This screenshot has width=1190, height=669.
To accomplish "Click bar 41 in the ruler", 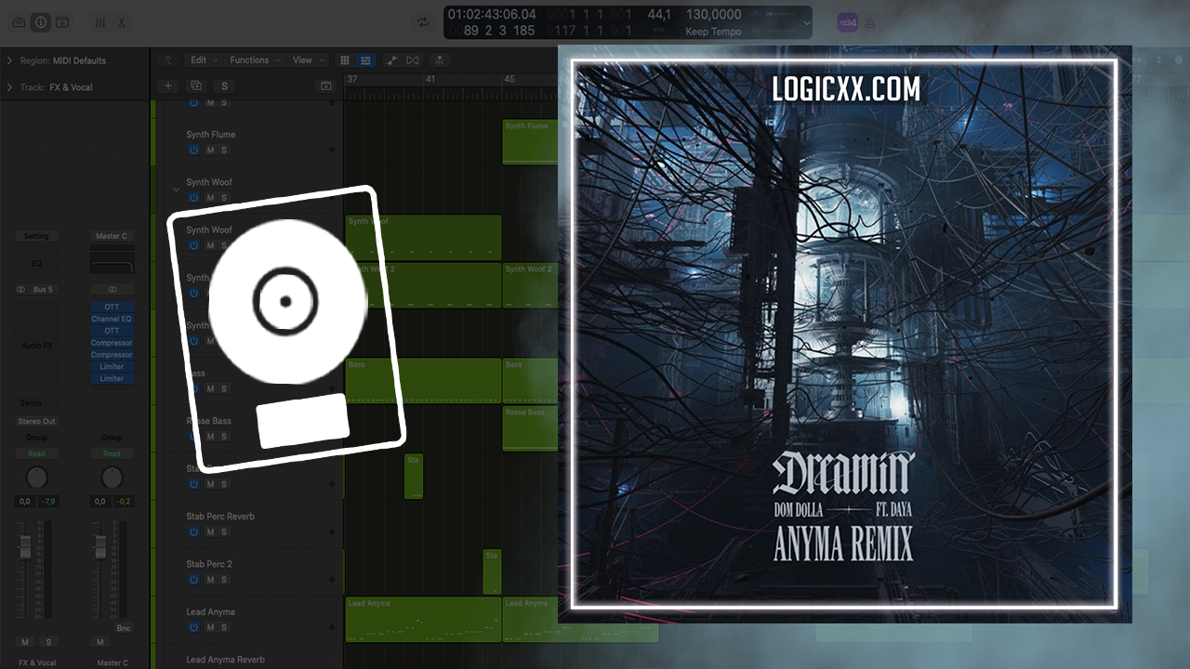I will [430, 79].
